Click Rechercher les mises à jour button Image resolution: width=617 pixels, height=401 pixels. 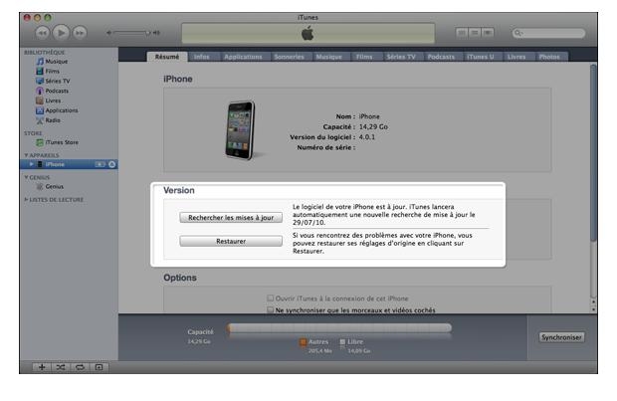click(231, 218)
